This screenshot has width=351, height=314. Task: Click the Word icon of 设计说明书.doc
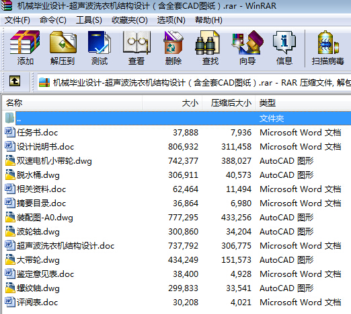click(x=10, y=146)
